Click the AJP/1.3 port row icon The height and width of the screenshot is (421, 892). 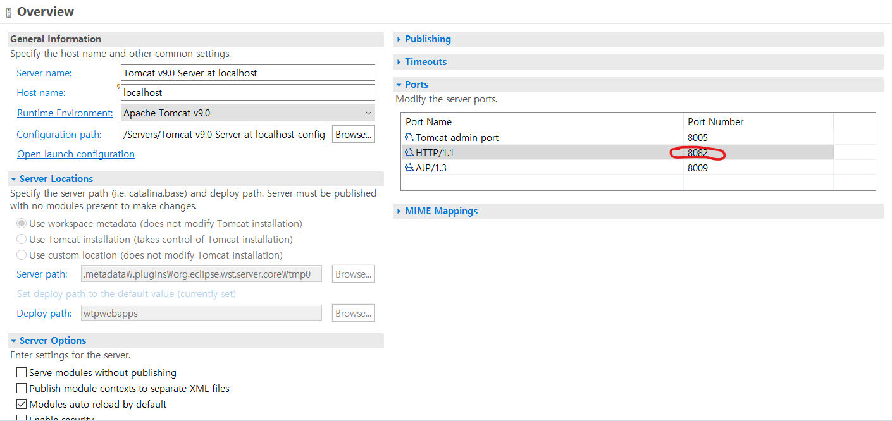409,168
